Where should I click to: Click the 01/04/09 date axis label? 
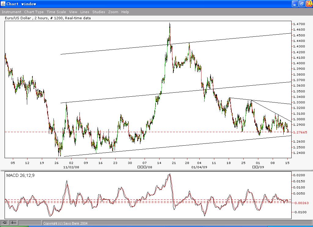pyautogui.click(x=199, y=167)
